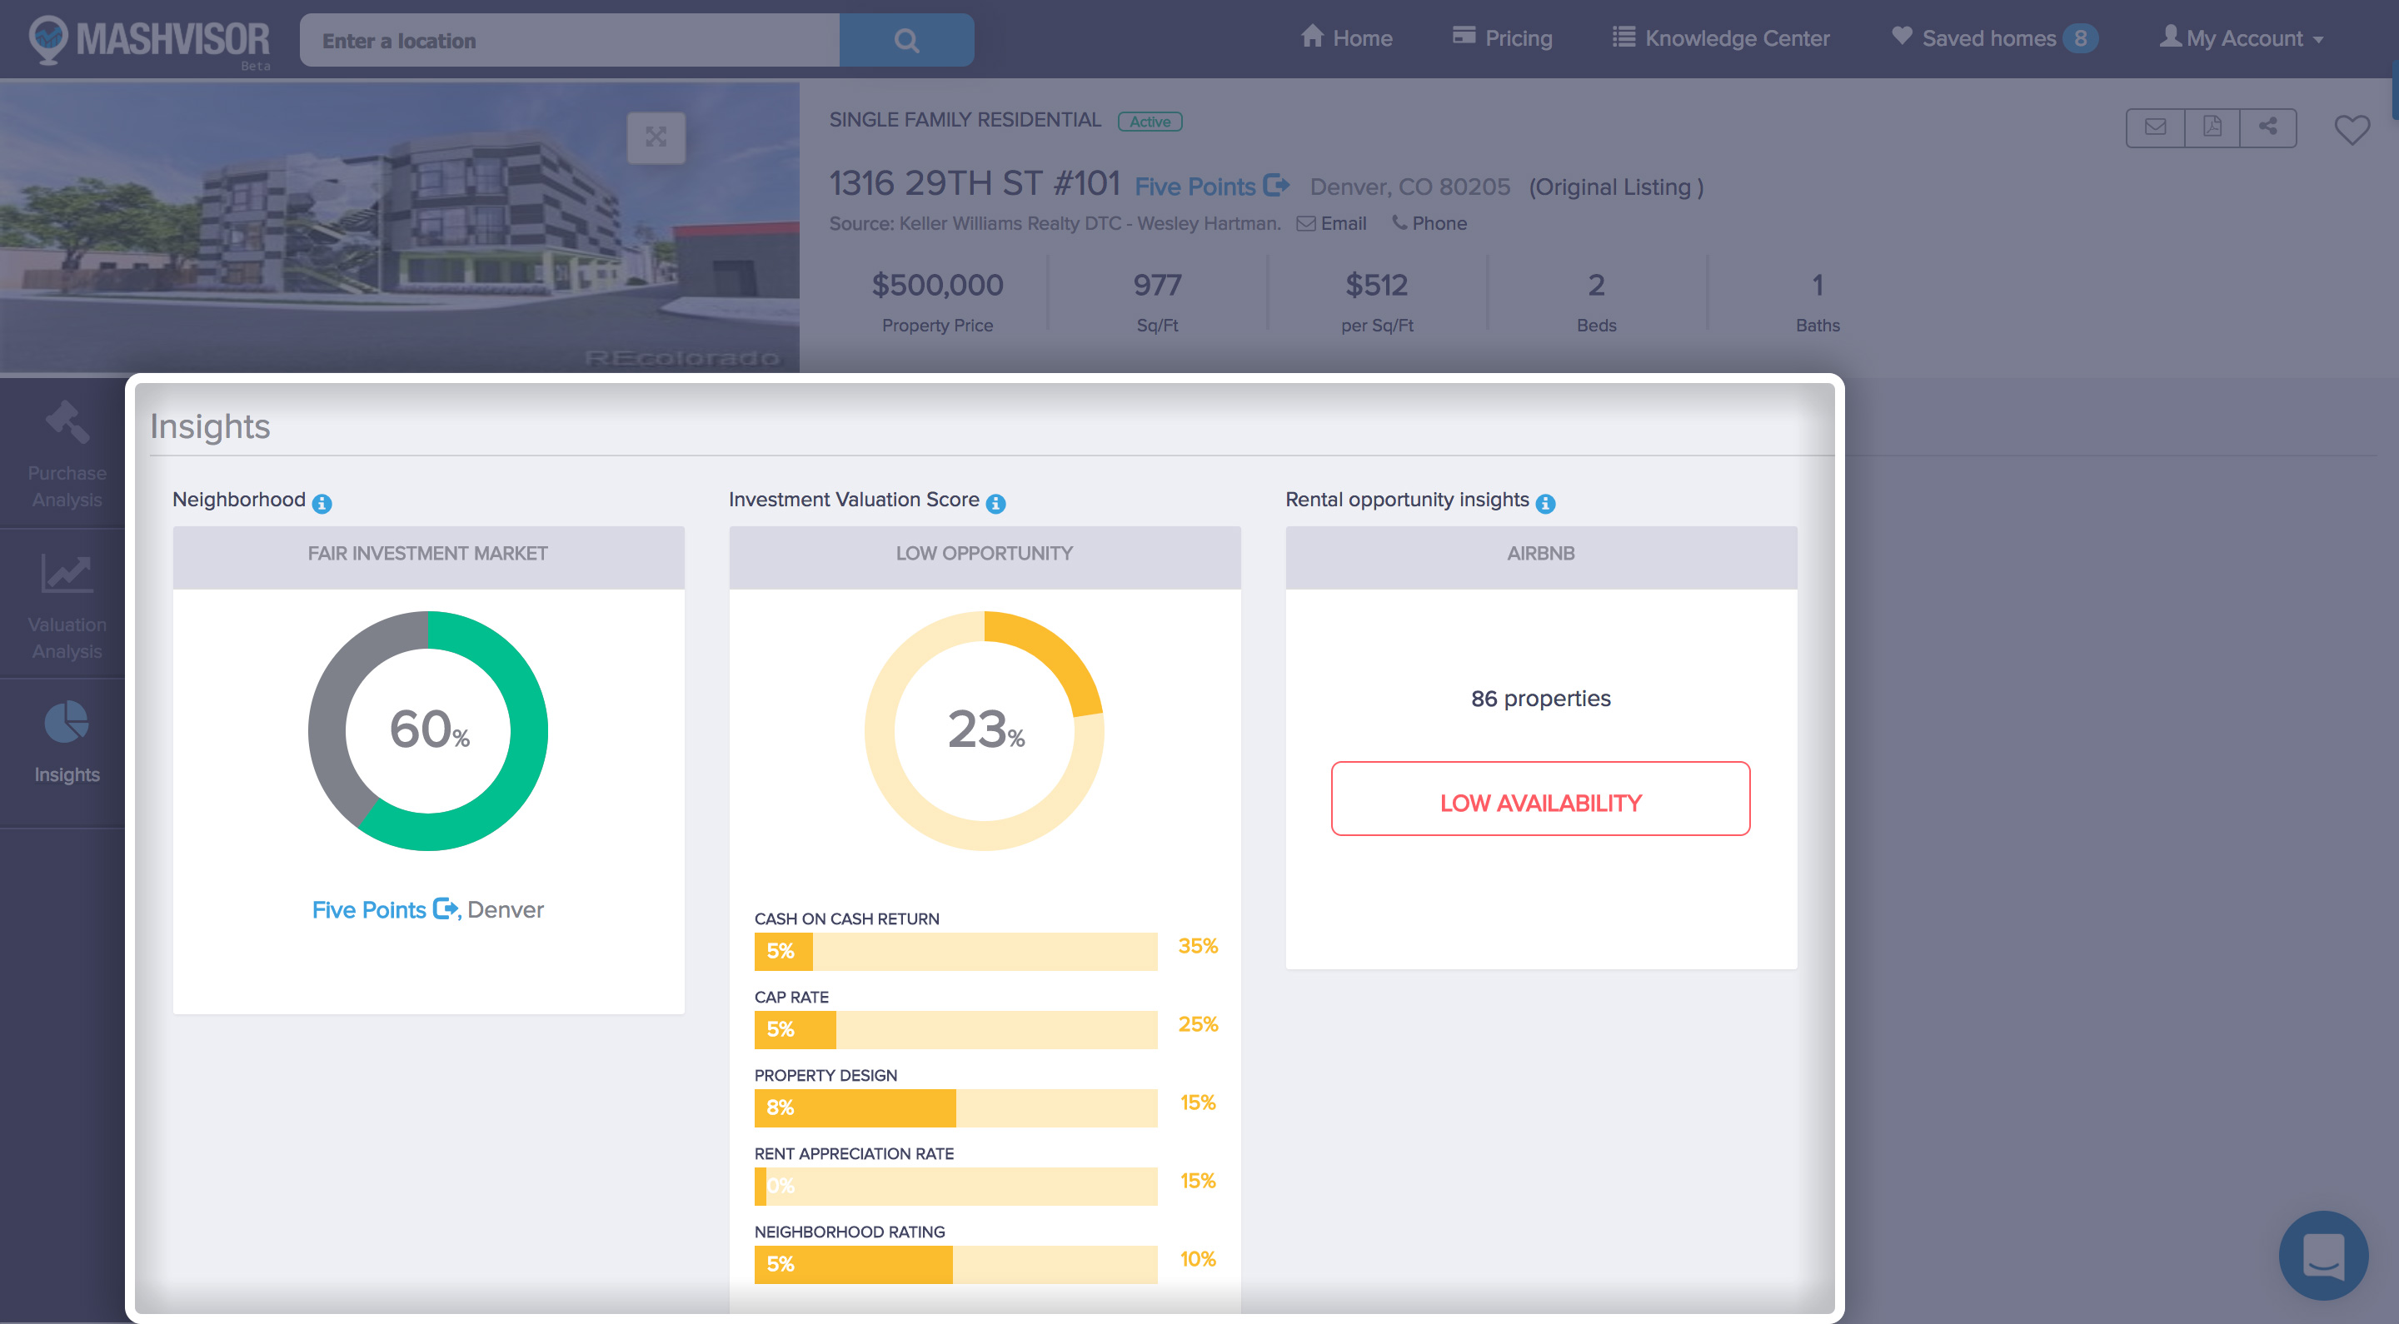Open the My Account dropdown

pos(2242,38)
